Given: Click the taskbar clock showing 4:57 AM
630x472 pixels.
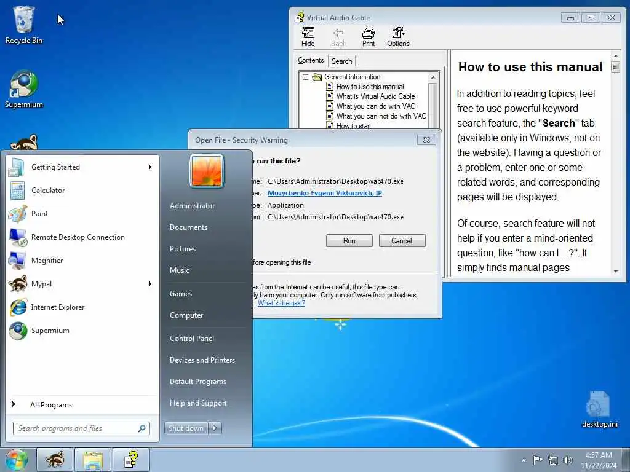Looking at the screenshot, I should (598, 460).
